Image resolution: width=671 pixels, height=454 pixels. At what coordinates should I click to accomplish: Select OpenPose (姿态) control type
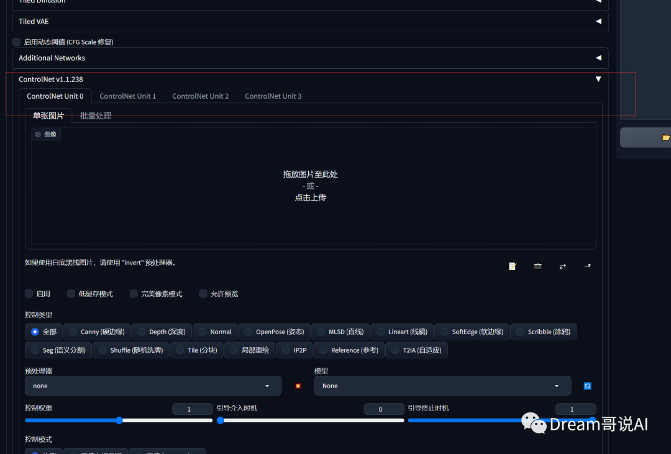[275, 332]
